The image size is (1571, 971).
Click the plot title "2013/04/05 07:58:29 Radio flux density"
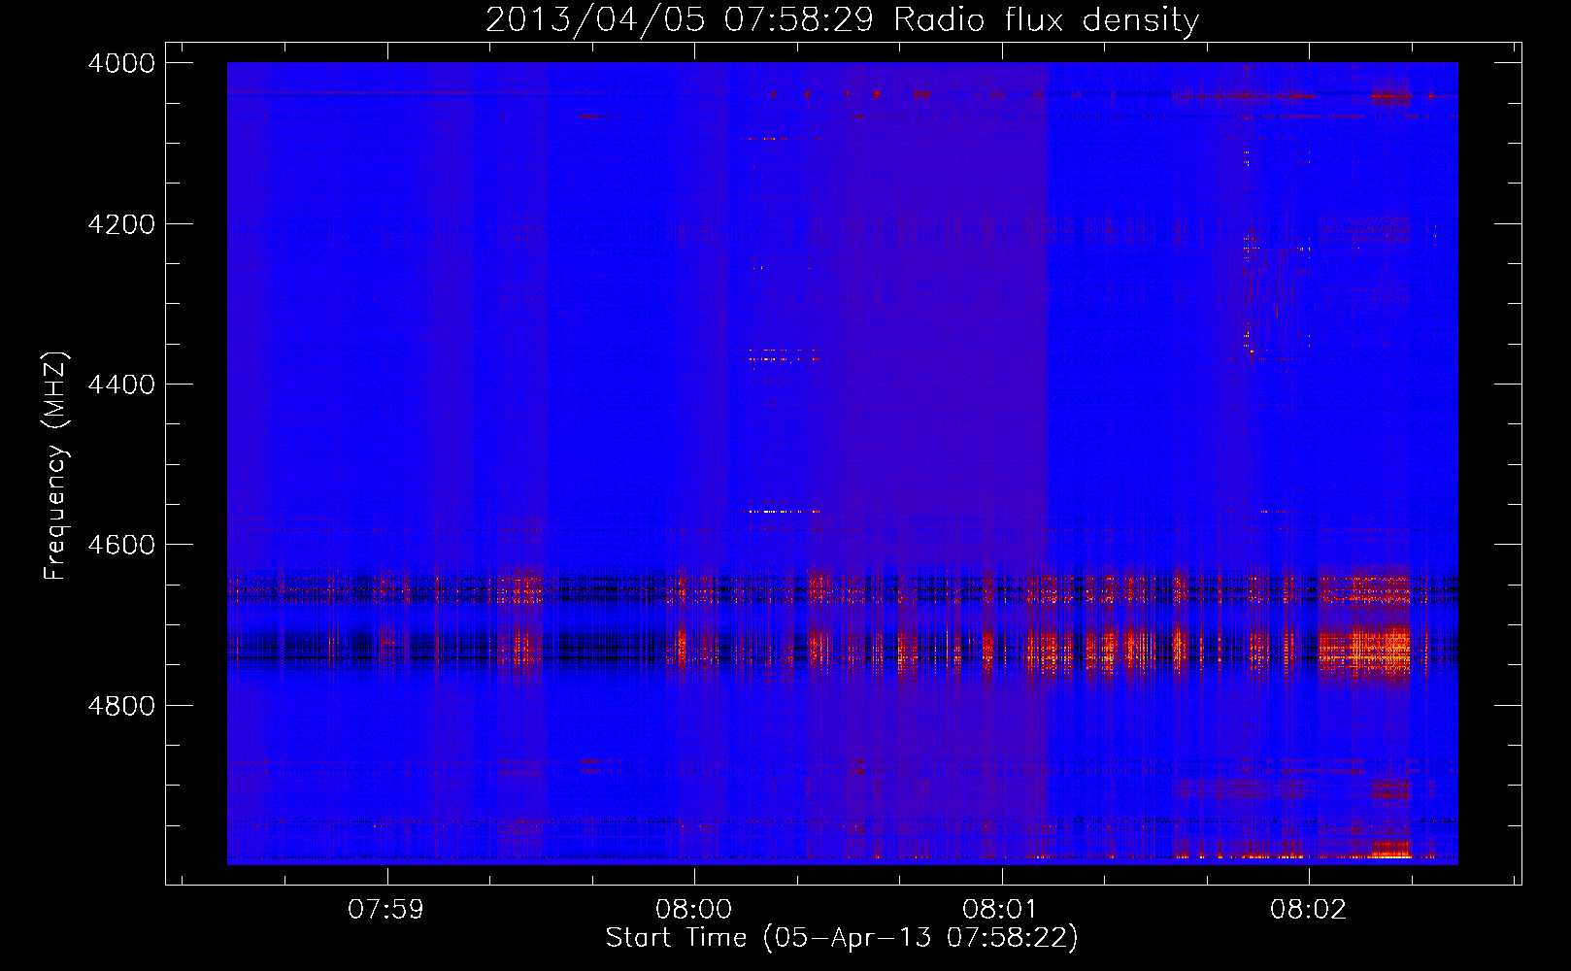[x=842, y=19]
